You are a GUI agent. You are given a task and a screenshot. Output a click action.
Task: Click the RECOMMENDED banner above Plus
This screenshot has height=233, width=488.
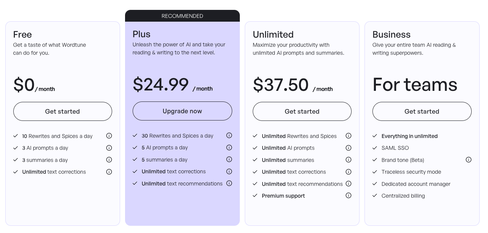182,16
